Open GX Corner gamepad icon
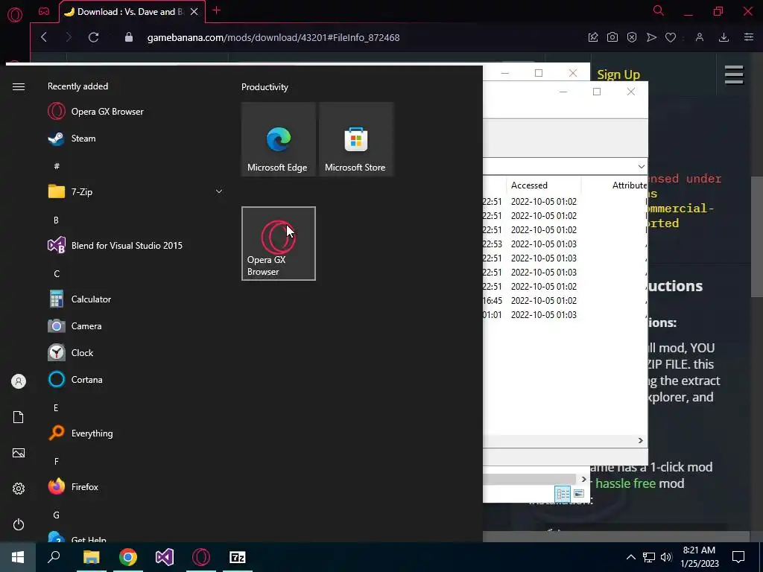The width and height of the screenshot is (763, 572). [x=44, y=11]
